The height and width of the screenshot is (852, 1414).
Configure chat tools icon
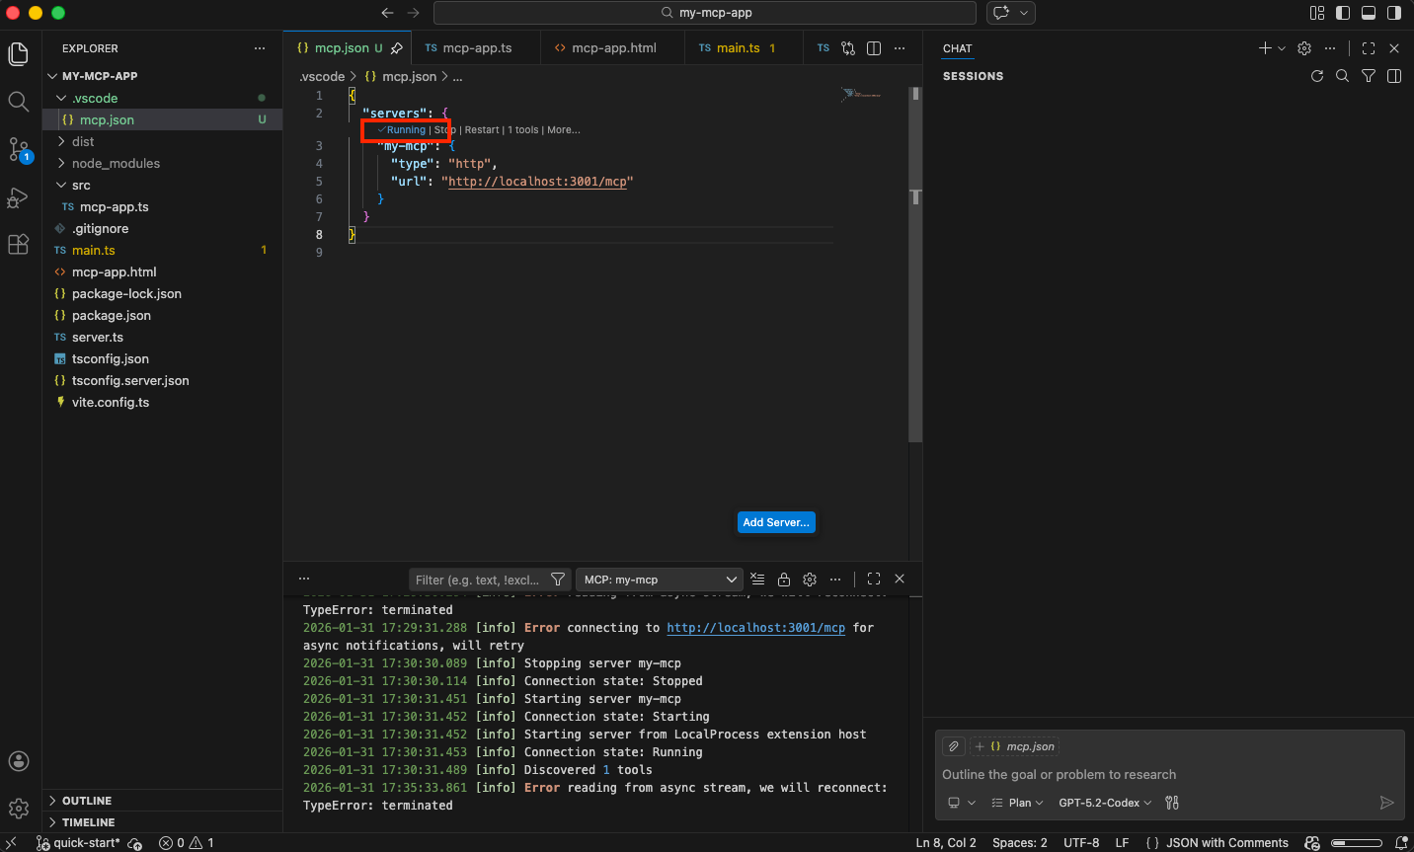pos(1172,803)
